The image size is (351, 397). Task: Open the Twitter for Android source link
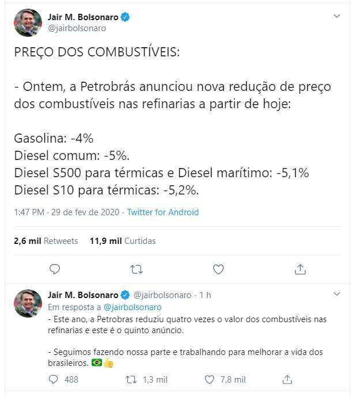(x=163, y=212)
